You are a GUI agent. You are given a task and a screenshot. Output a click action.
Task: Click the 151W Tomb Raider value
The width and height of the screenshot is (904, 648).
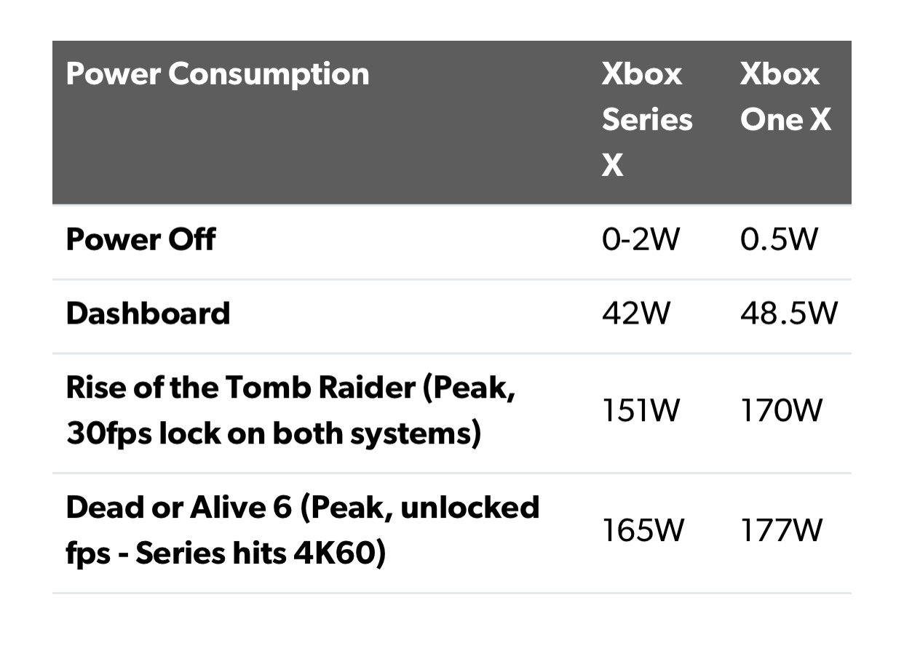[641, 412]
